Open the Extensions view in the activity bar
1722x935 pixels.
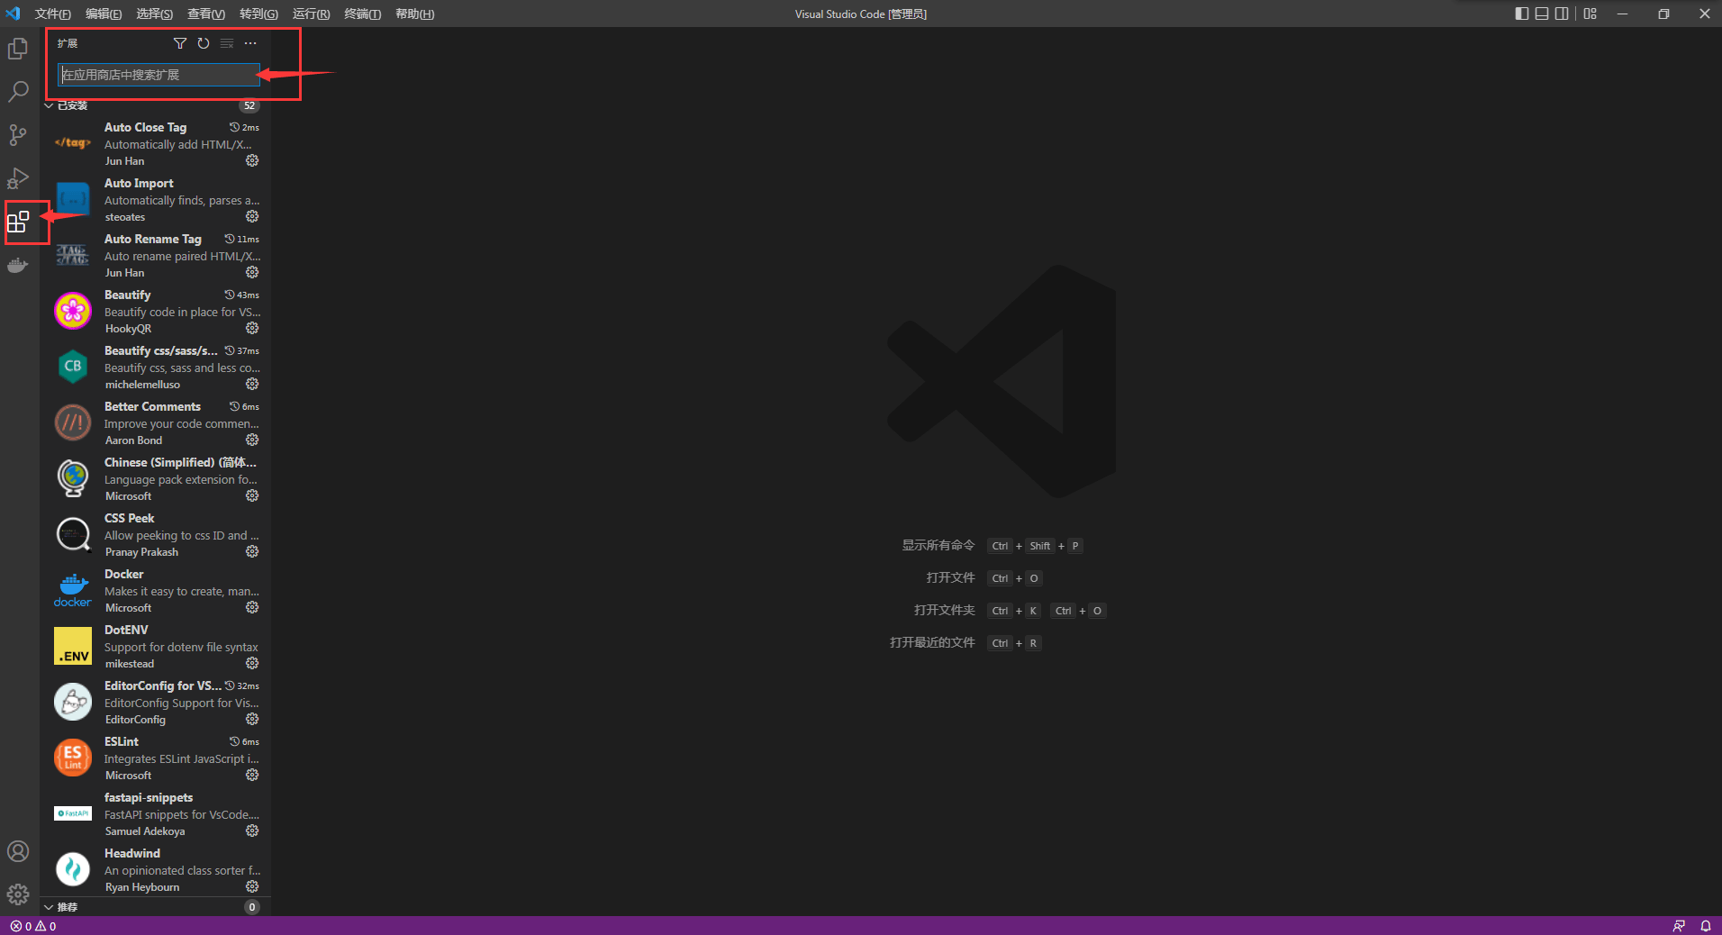point(20,222)
